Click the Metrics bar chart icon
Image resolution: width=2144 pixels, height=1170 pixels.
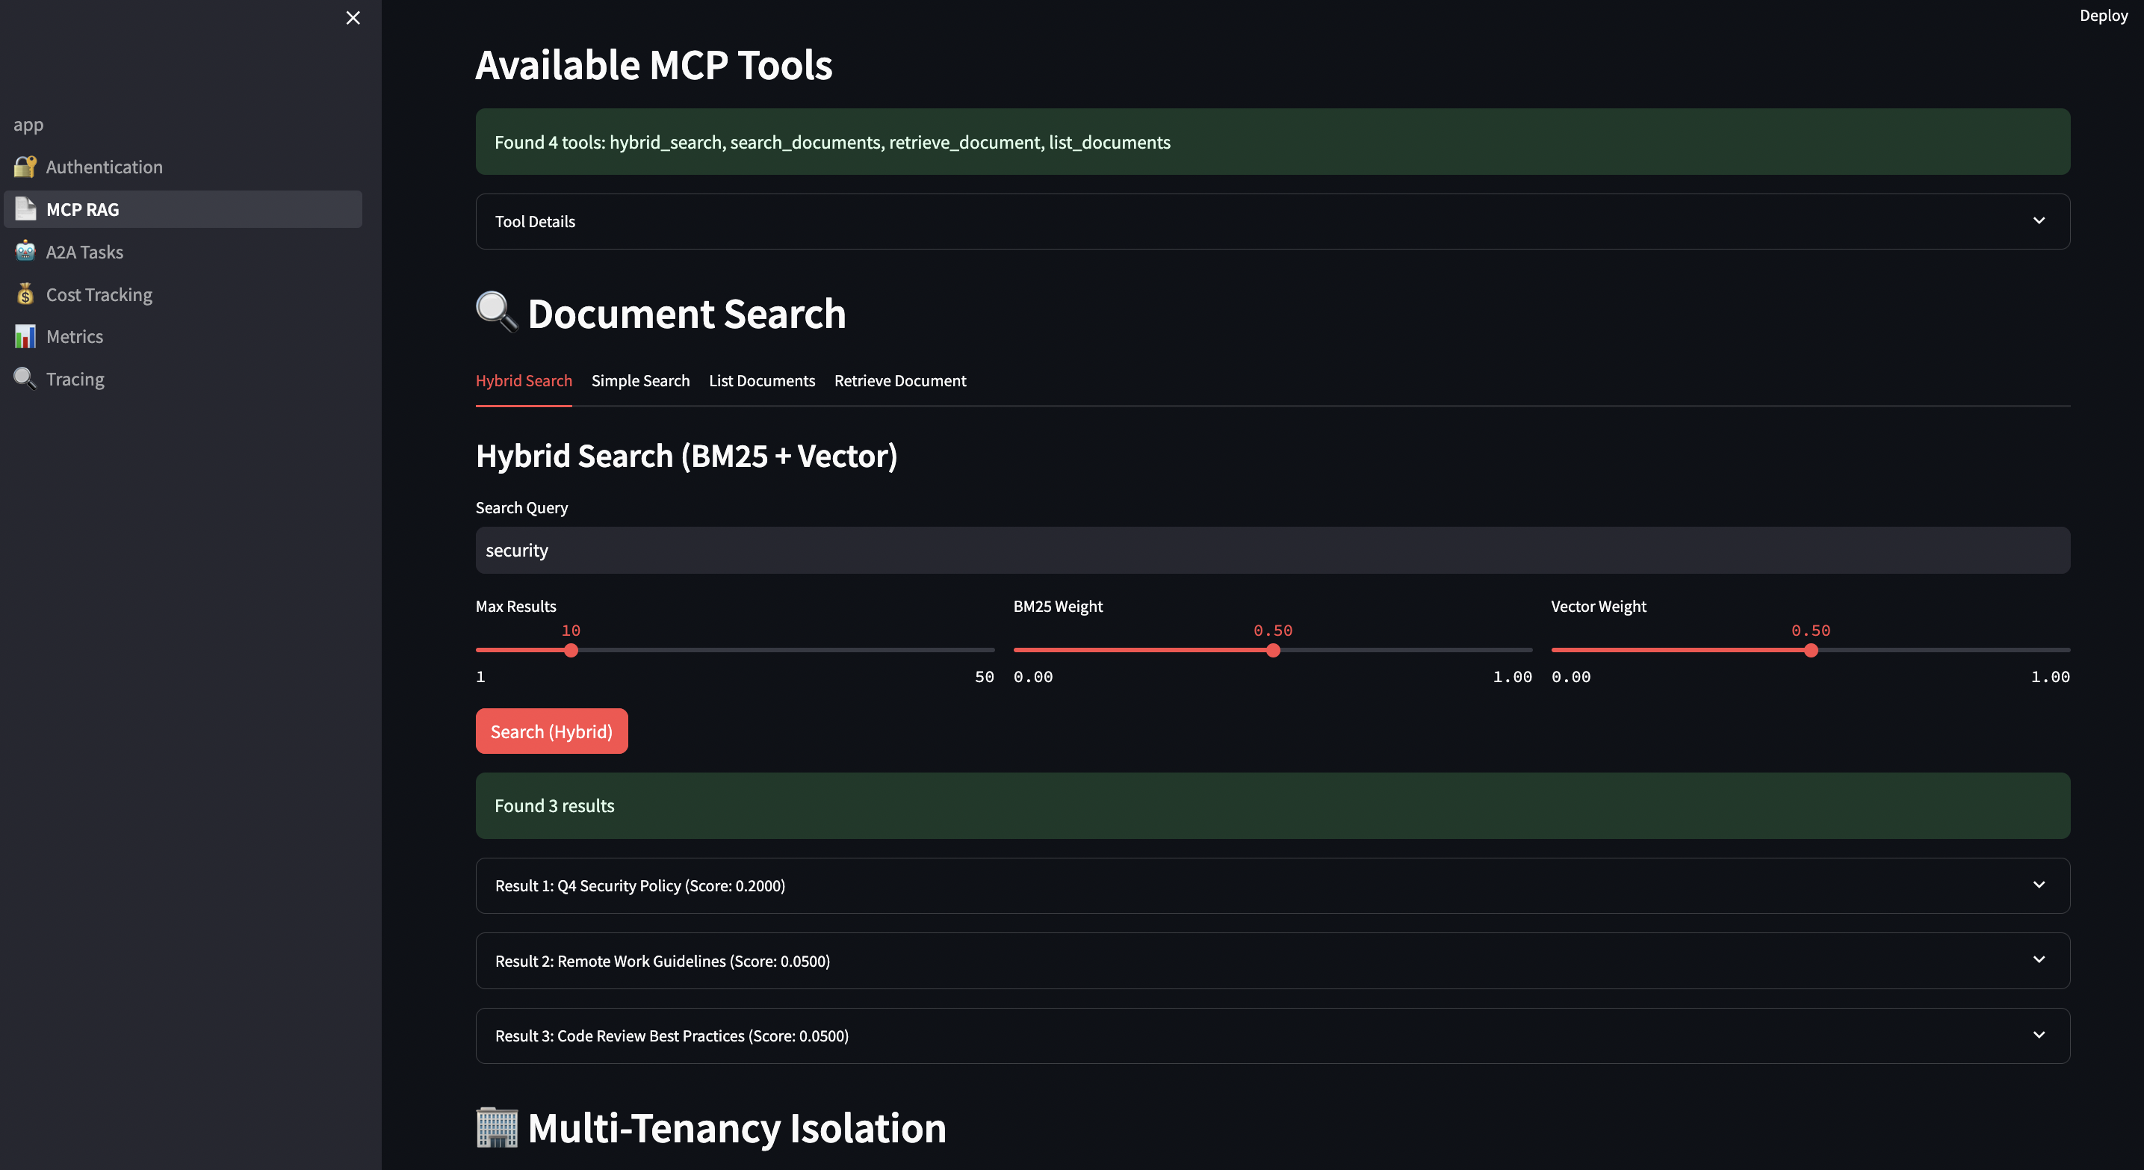pos(25,336)
